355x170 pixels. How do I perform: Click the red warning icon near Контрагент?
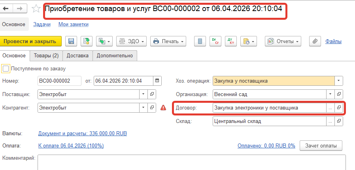[163, 108]
